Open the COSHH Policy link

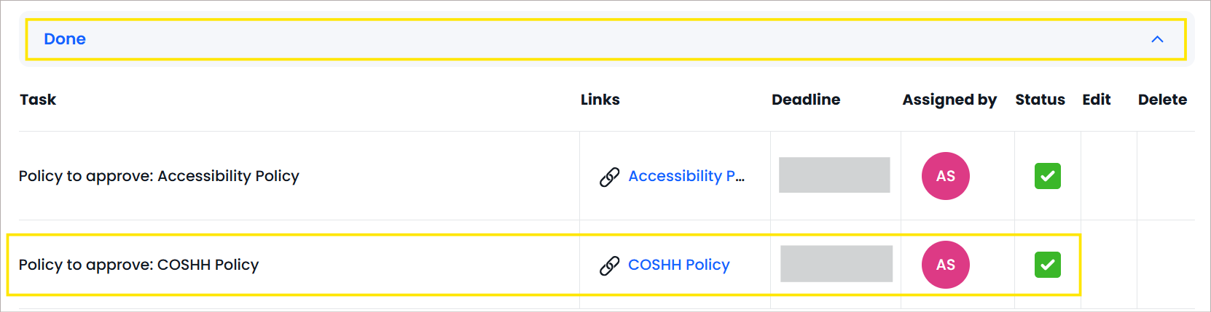pos(678,265)
